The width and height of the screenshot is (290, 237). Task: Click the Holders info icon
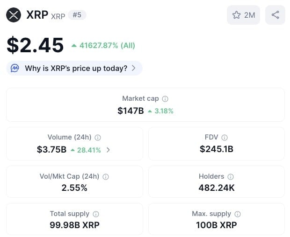(231, 177)
